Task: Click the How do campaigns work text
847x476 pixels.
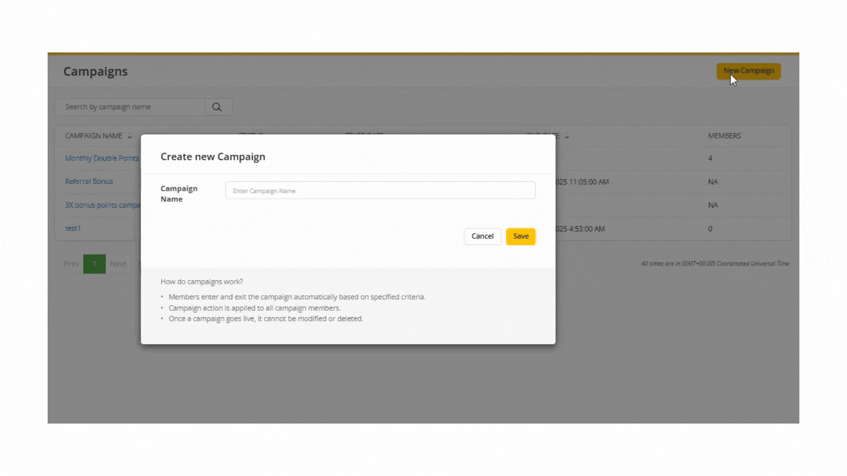Action: (202, 282)
